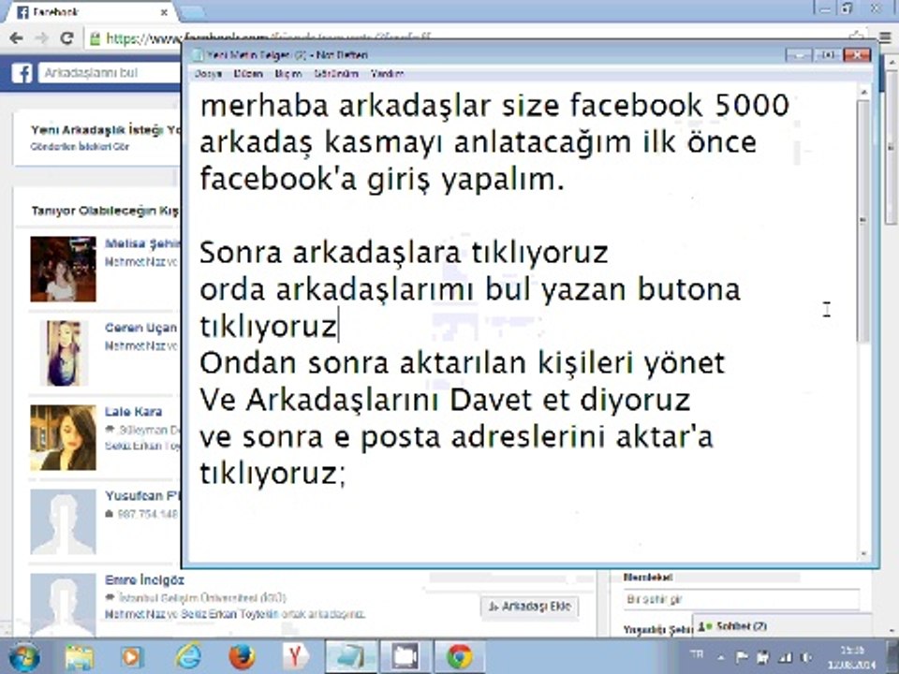
Task: Click the Chrome back arrow button
Action: point(17,38)
